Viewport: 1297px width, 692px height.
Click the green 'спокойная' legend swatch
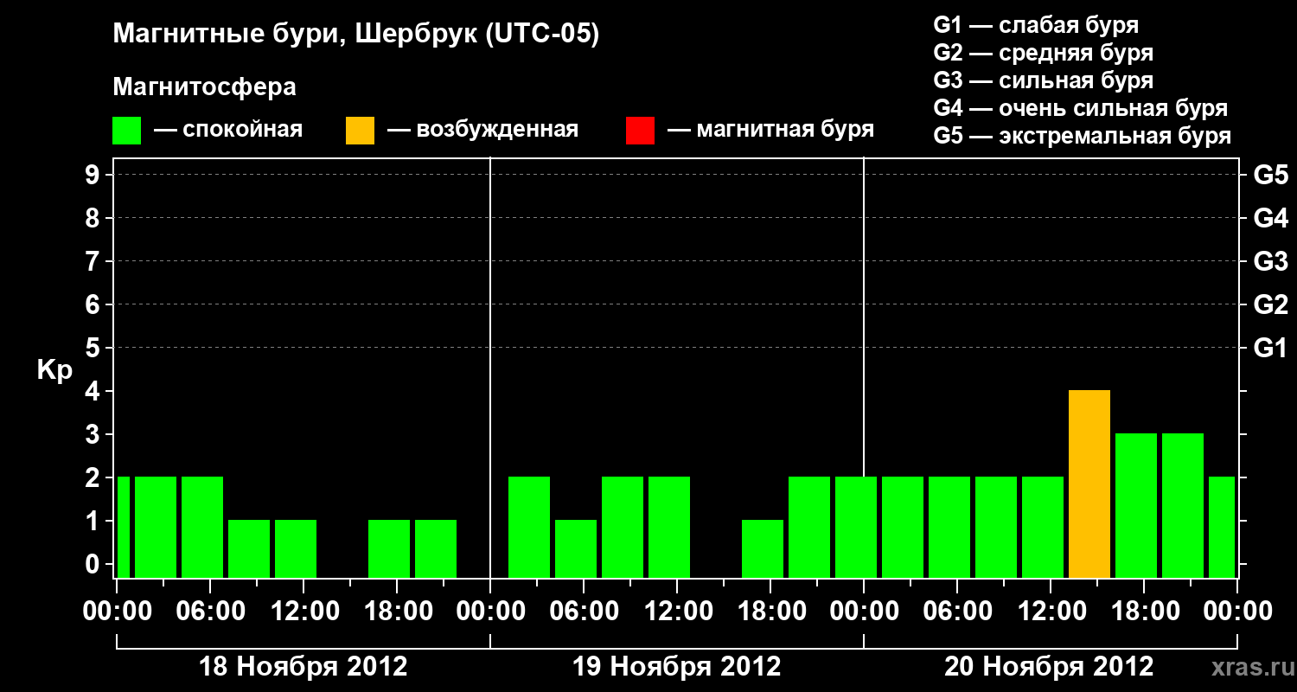[x=127, y=131]
